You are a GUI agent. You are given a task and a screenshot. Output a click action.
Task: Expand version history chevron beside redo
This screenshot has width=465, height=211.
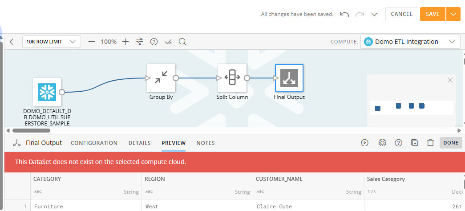(374, 14)
